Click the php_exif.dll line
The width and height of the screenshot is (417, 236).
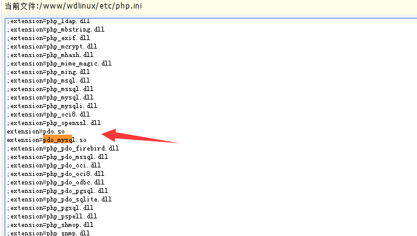(x=48, y=38)
